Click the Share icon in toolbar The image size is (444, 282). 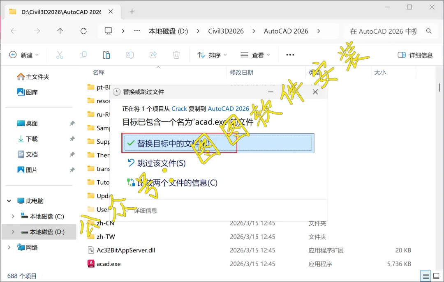click(x=153, y=55)
